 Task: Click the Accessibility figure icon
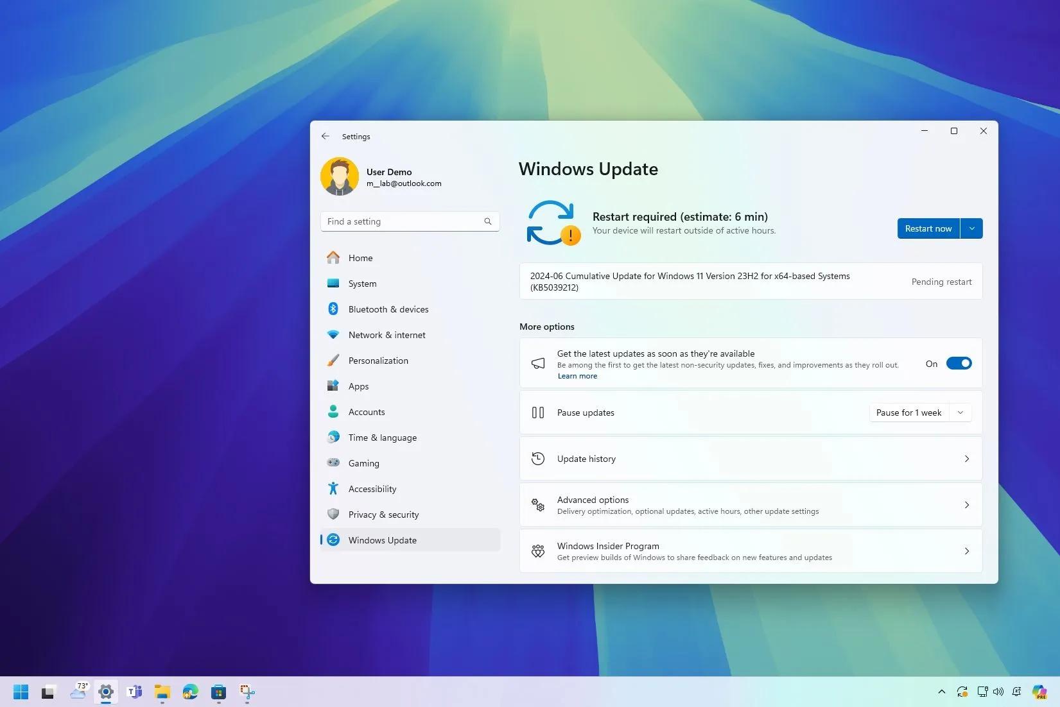tap(333, 488)
